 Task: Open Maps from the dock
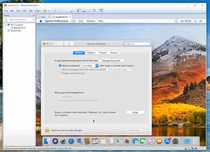click(119, 141)
